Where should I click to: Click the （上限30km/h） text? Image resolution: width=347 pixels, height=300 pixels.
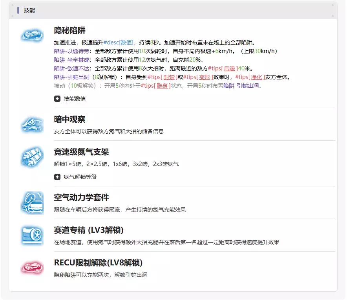[258, 51]
